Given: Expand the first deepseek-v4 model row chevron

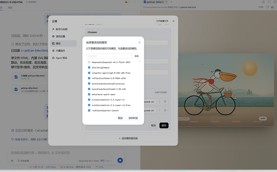Looking at the screenshot, I should 159,101.
